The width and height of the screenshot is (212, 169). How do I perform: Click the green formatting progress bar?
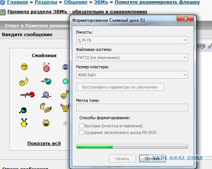click(x=132, y=146)
